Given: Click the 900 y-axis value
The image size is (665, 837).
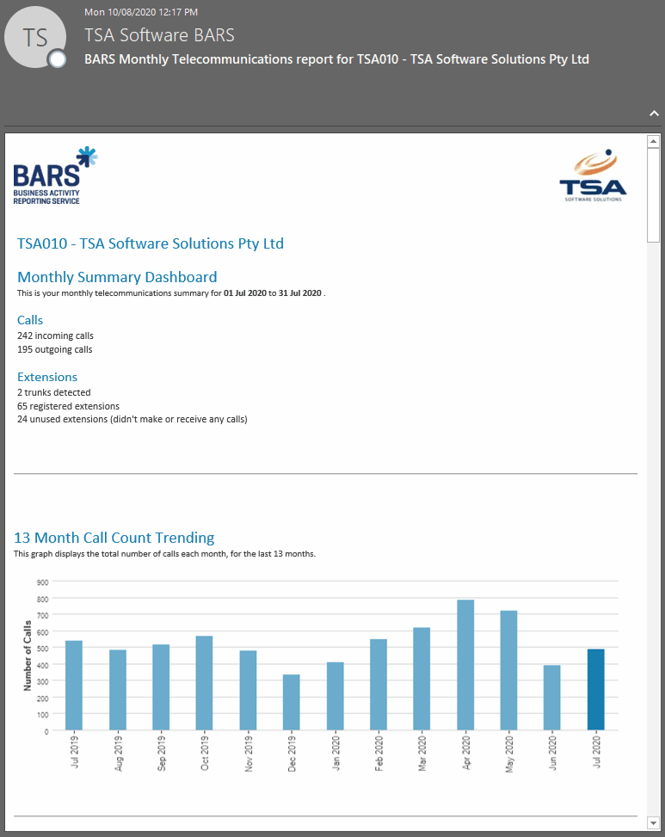Looking at the screenshot, I should point(43,582).
